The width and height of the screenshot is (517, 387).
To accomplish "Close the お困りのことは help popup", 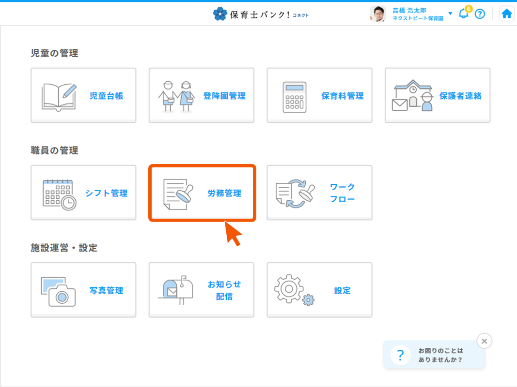I will pyautogui.click(x=484, y=341).
